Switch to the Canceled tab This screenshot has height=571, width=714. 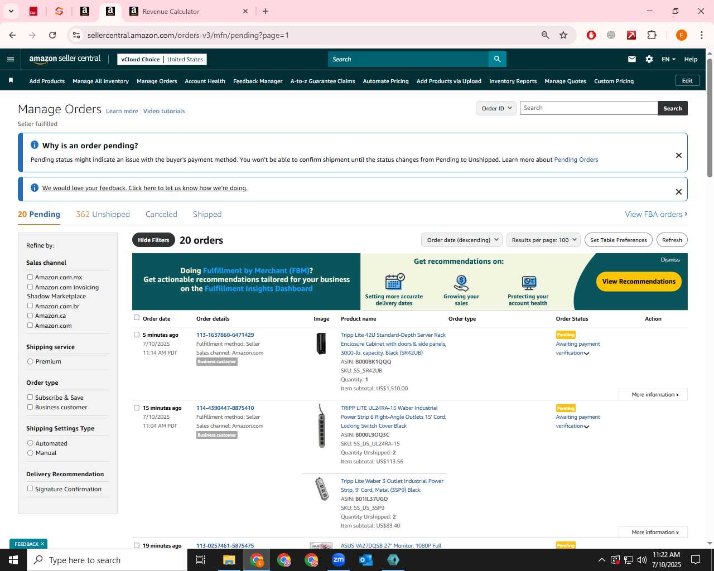(x=161, y=214)
